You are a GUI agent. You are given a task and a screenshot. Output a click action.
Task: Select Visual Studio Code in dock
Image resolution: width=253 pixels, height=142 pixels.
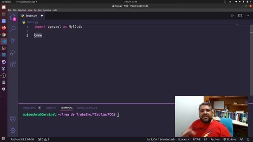4,41
